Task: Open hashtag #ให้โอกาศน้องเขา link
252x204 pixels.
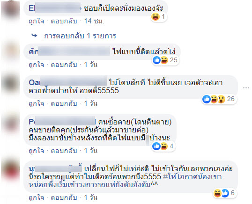Action: (x=193, y=177)
